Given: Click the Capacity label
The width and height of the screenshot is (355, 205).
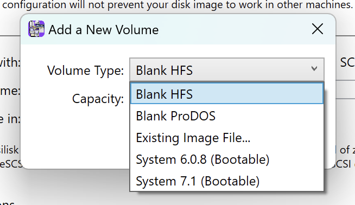Looking at the screenshot, I should pos(98,99).
